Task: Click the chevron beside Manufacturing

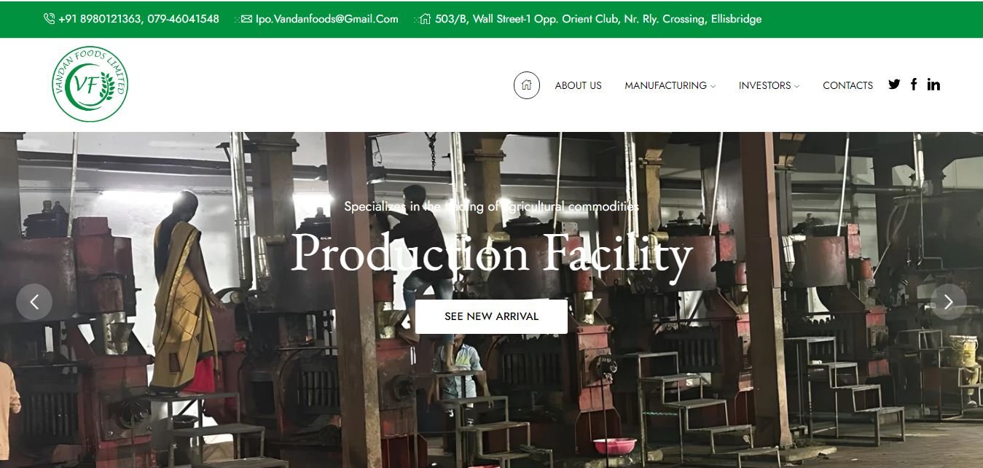Action: (x=713, y=86)
